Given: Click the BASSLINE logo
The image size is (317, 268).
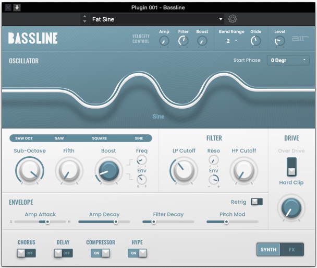Looking at the screenshot, I should point(33,38).
